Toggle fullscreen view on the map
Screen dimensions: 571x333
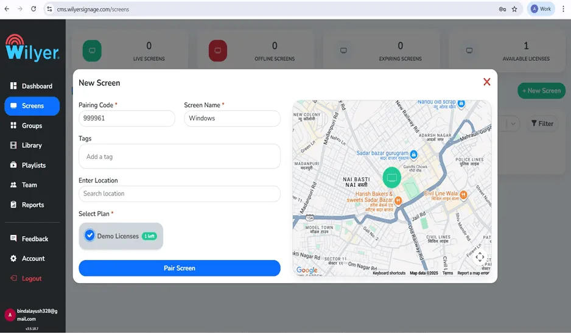(480, 258)
